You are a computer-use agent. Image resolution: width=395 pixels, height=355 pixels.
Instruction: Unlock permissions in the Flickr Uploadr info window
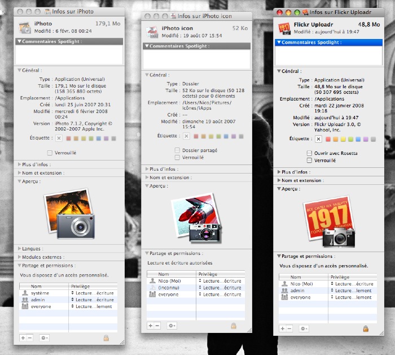366,328
